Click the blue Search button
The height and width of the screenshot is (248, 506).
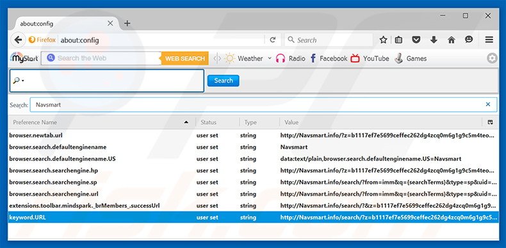223,81
